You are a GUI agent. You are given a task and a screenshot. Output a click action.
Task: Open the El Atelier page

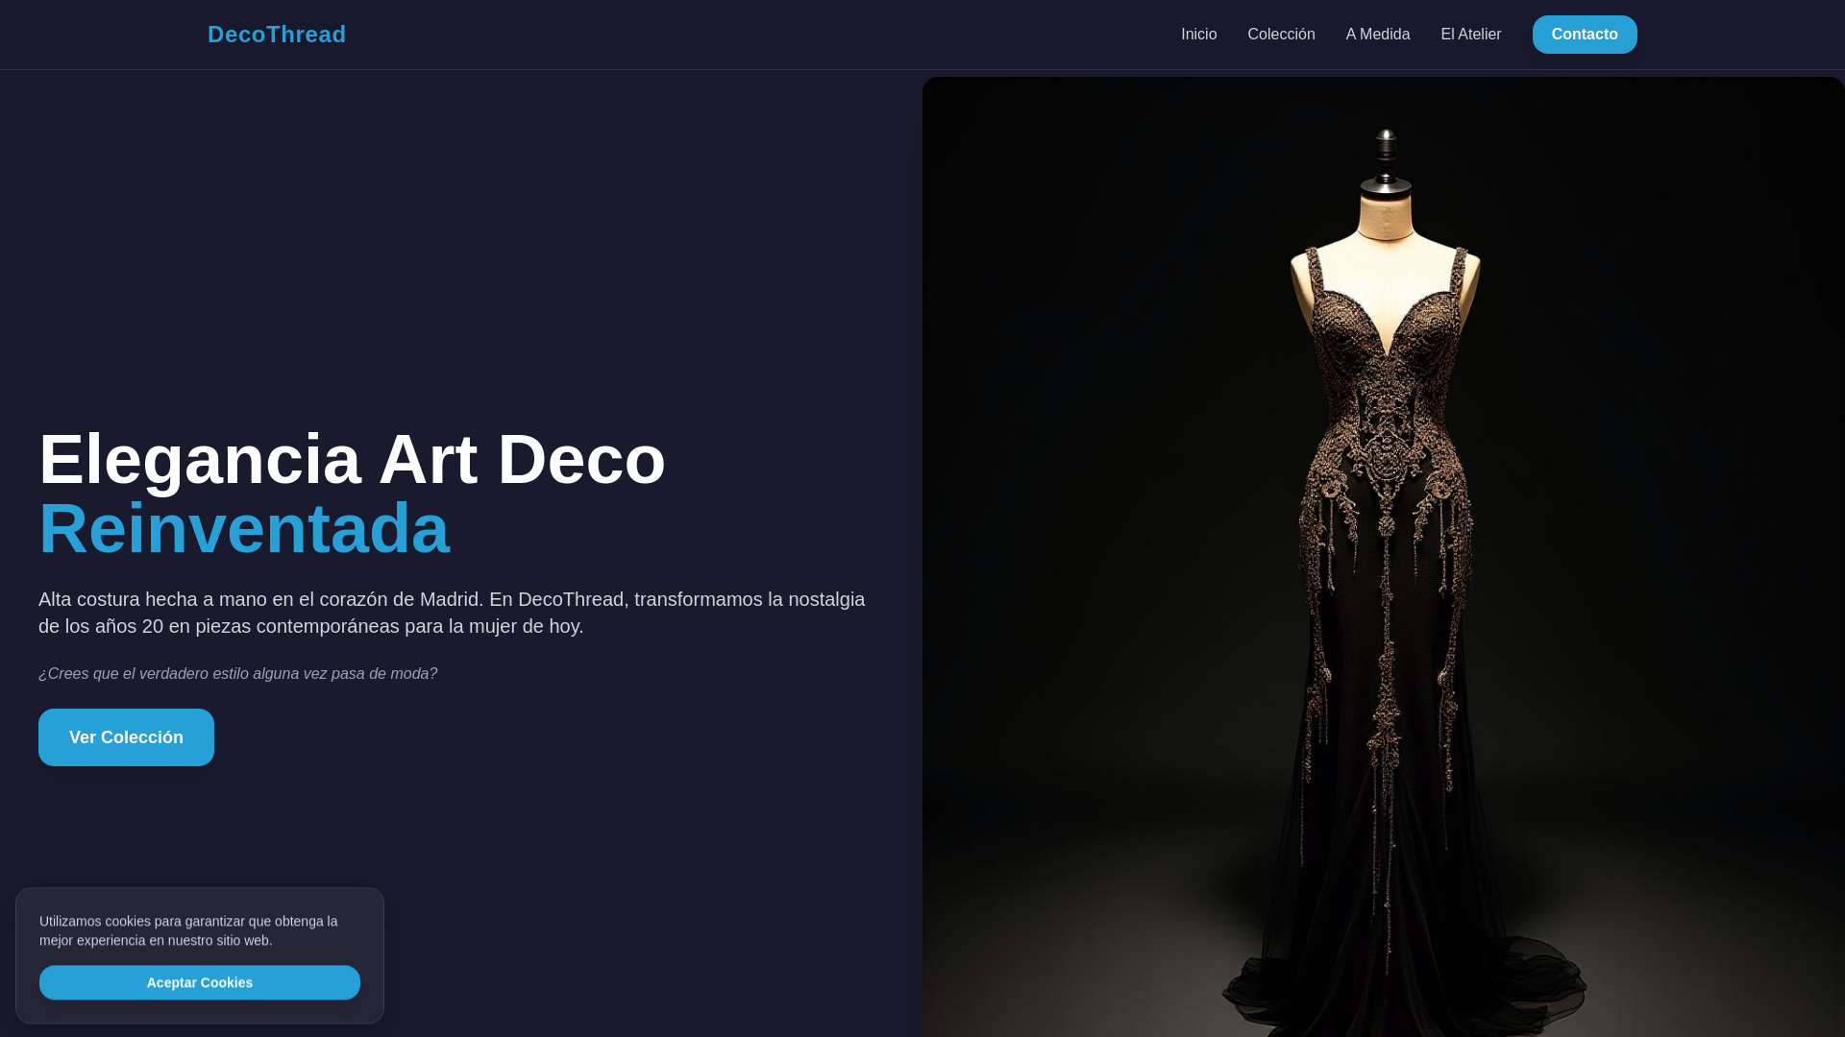(x=1470, y=35)
